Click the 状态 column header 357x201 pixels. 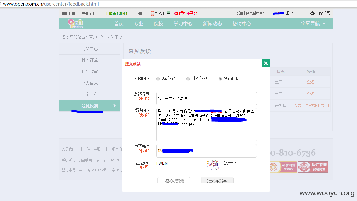coord(281,72)
